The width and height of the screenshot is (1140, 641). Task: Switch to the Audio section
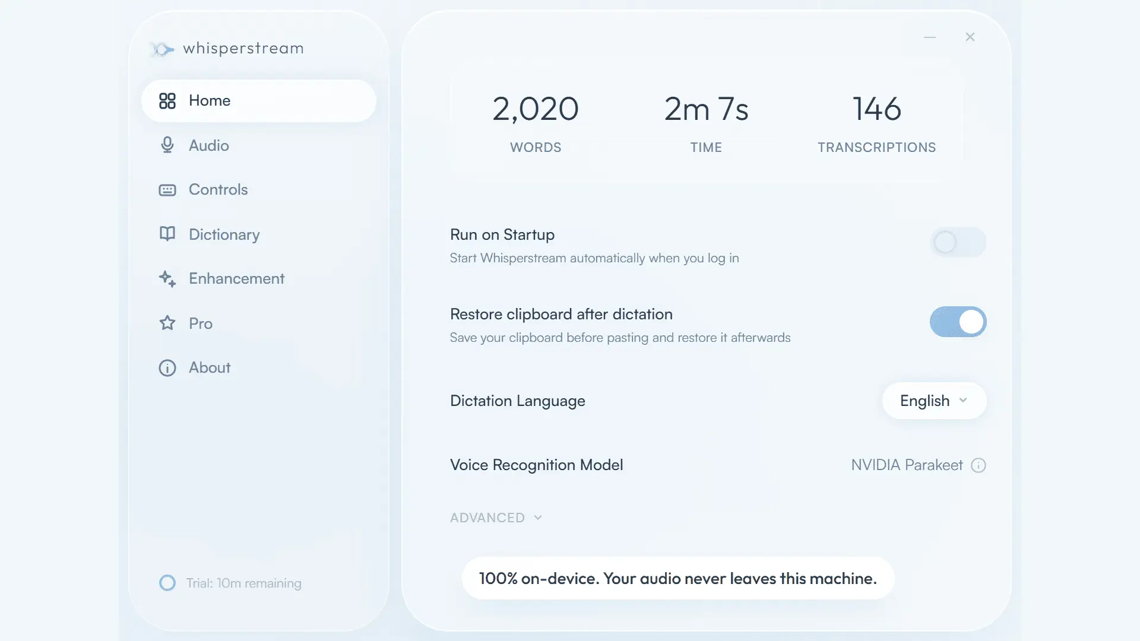(259, 145)
